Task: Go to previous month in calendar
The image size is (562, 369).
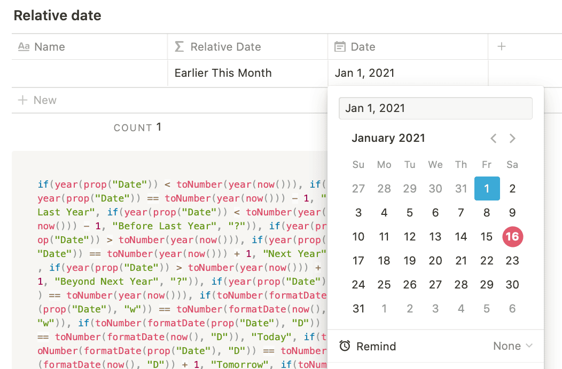Action: click(494, 139)
